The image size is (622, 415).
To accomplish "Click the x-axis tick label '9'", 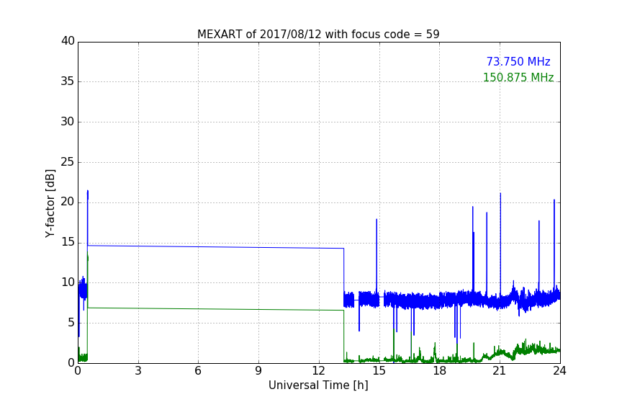I will (x=258, y=371).
